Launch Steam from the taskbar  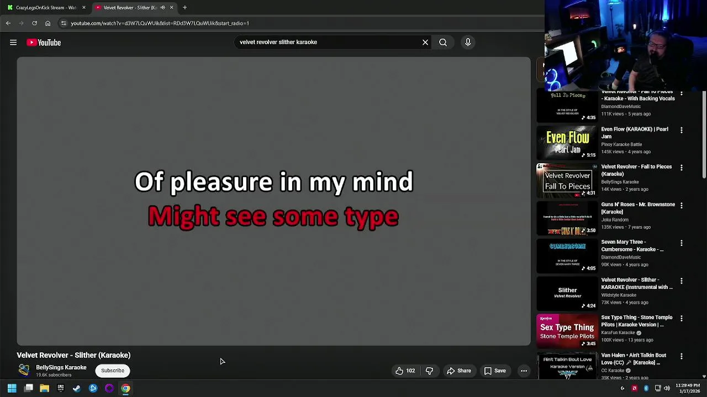(x=77, y=388)
